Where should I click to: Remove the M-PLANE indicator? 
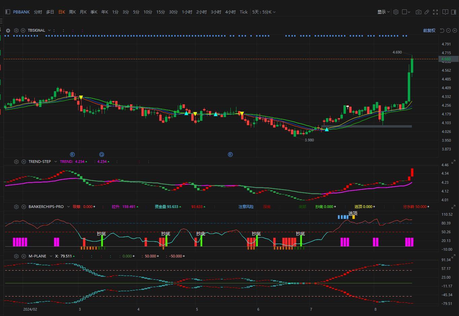pos(24,256)
